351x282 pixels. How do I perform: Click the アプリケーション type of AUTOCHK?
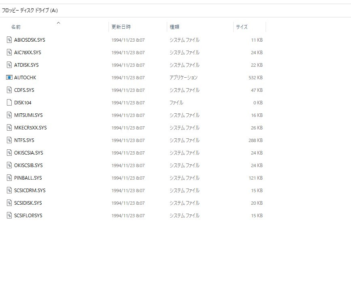pos(183,77)
